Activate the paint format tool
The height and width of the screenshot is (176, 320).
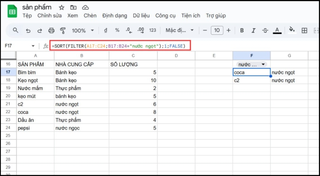click(63, 31)
